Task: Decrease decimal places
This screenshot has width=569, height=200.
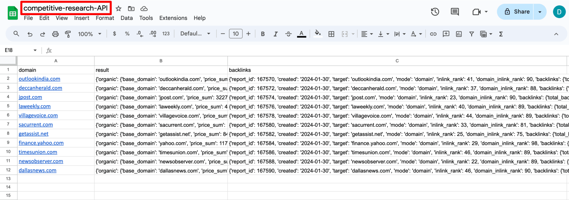Action: (x=140, y=34)
